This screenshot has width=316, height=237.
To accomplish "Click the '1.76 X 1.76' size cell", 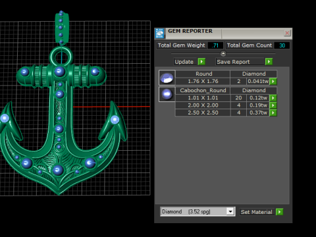I will [203, 81].
